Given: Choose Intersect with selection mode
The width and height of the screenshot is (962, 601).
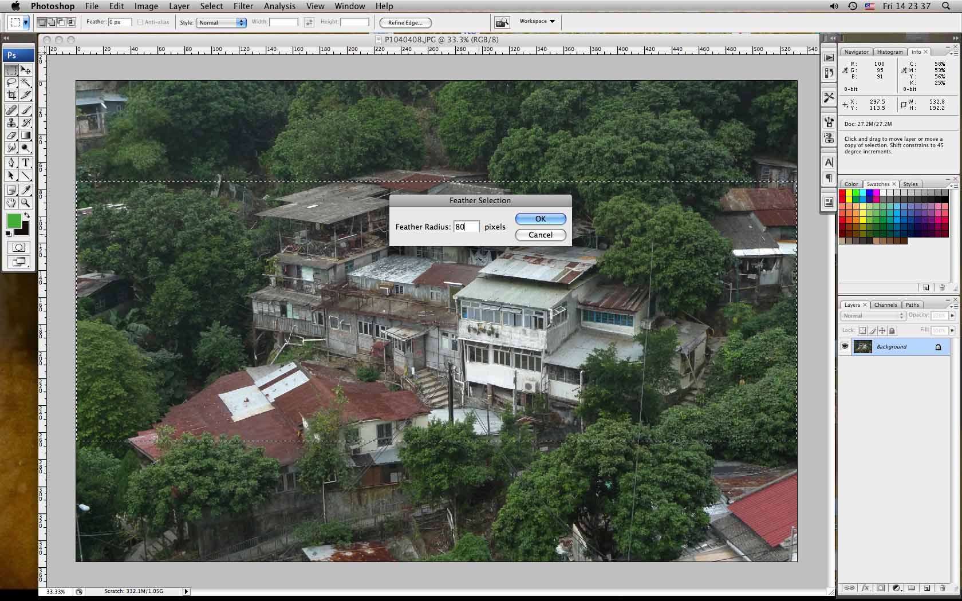Looking at the screenshot, I should tap(71, 22).
